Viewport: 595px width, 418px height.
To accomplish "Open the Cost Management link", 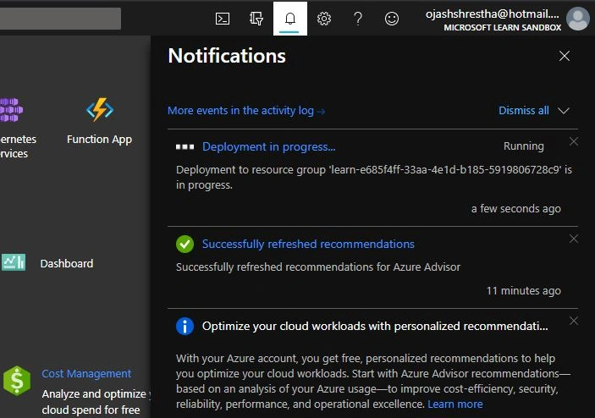I will point(86,374).
